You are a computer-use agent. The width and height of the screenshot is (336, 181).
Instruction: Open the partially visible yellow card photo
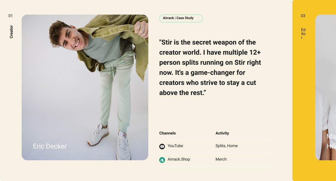[x=326, y=87]
